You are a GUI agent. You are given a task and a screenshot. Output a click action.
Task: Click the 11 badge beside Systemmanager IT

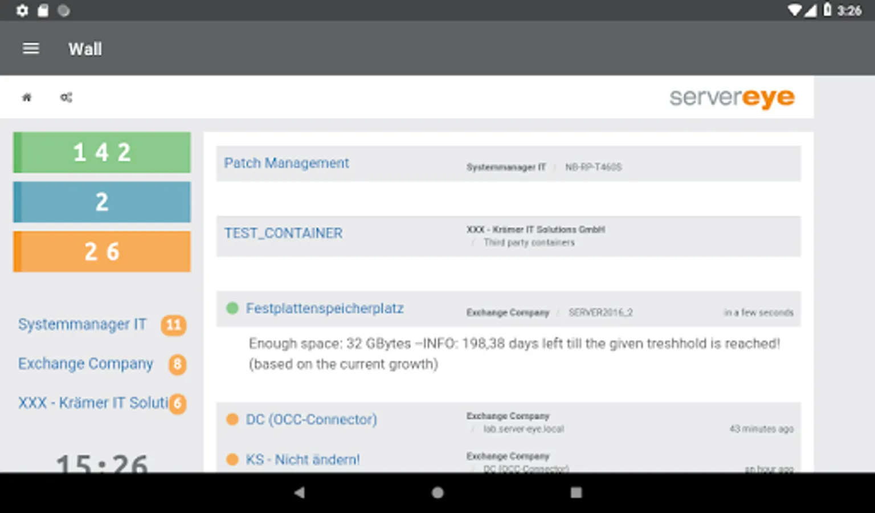[x=173, y=325]
